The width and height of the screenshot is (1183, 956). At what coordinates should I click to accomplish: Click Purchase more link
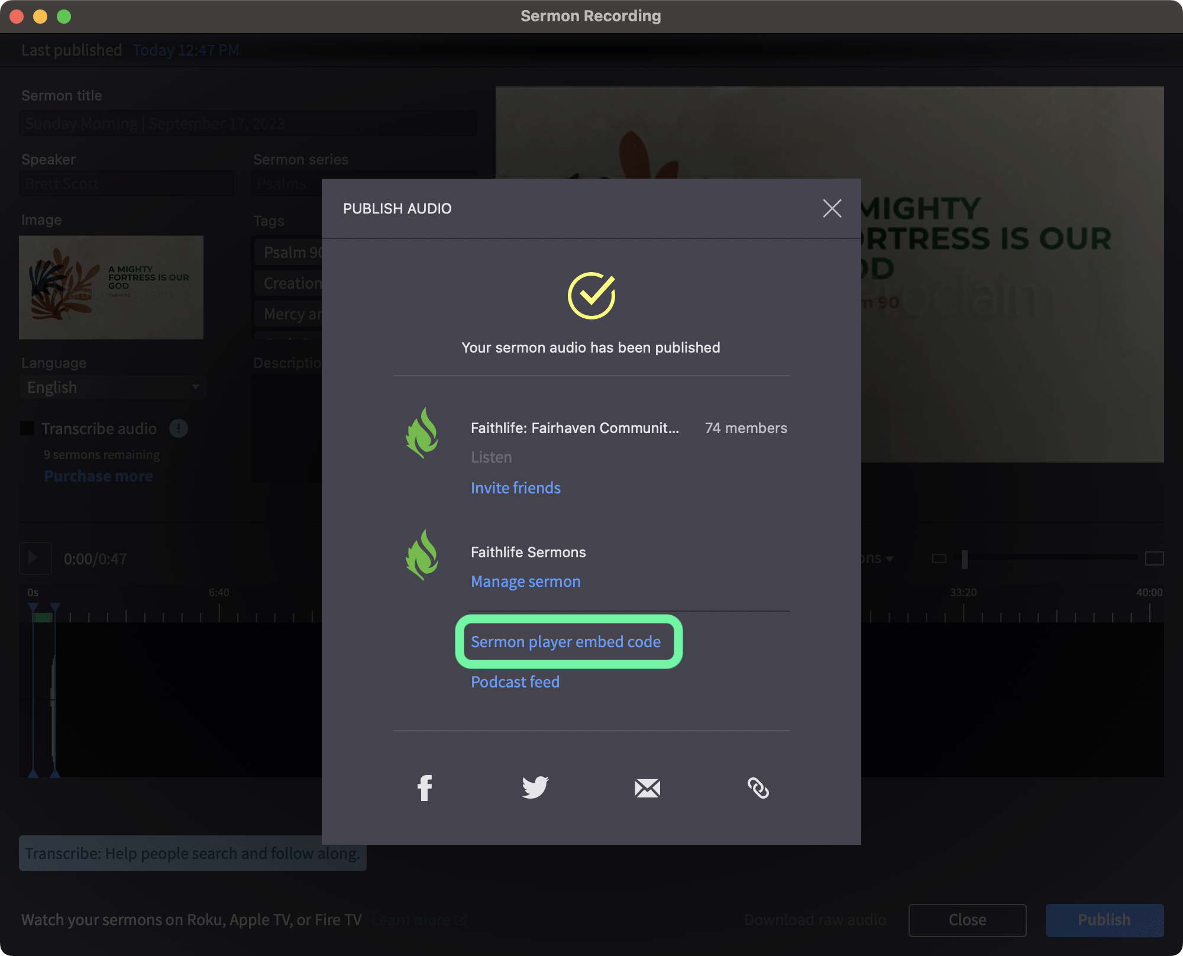pos(99,476)
